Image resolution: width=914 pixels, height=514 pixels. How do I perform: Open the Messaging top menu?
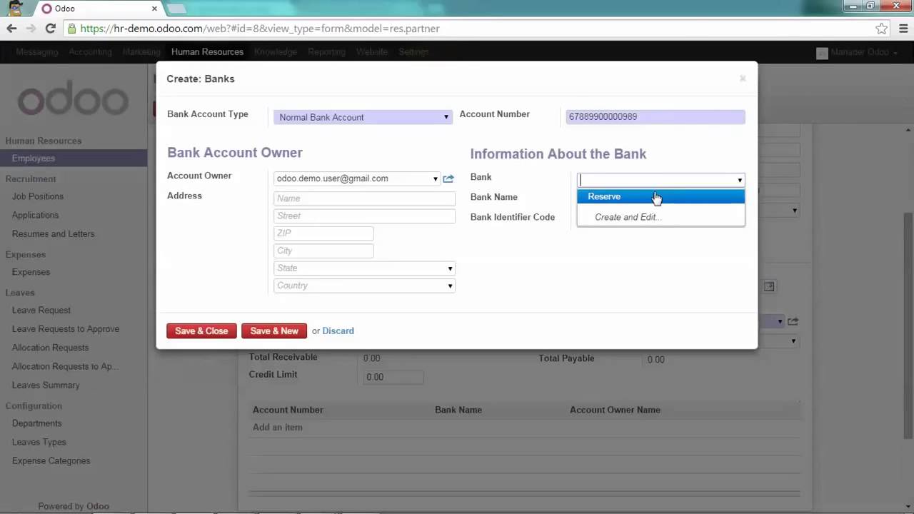pos(37,52)
